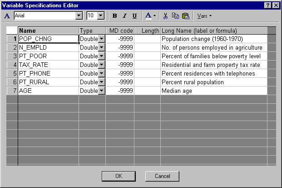Select row header 4
This screenshot has width=282, height=188.
(x=12, y=65)
